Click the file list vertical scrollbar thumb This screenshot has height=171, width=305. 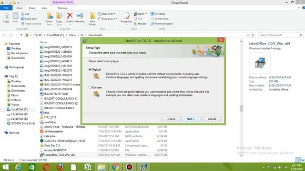click(242, 108)
